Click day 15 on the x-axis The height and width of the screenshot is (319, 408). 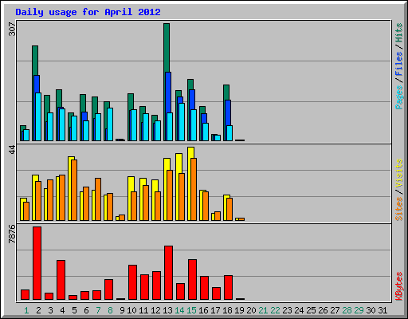[191, 310]
